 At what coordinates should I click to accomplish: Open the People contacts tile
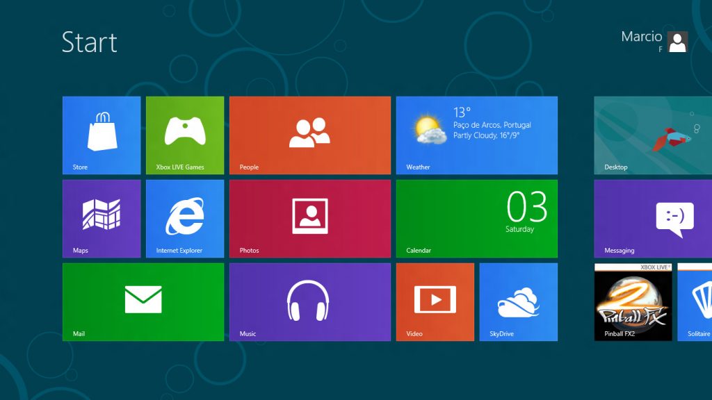(309, 135)
